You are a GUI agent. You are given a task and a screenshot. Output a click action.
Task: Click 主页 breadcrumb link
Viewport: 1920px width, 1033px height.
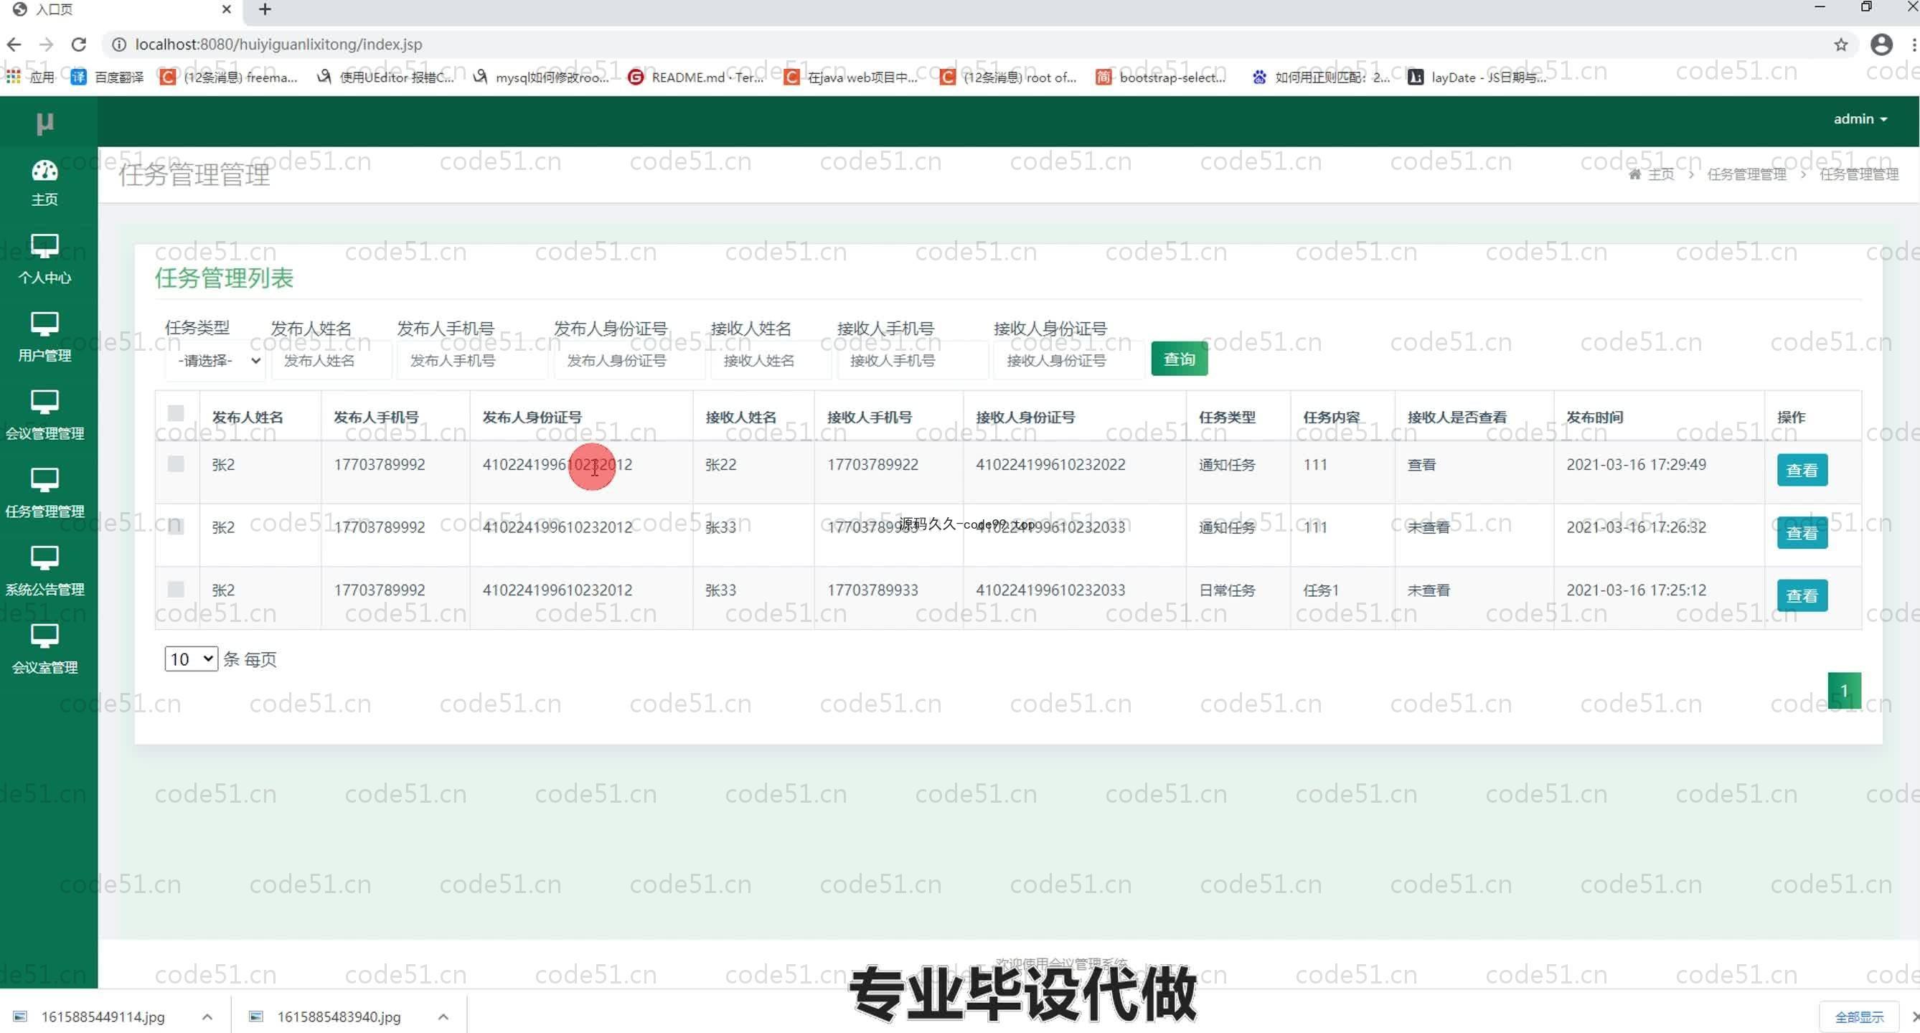pos(1660,174)
